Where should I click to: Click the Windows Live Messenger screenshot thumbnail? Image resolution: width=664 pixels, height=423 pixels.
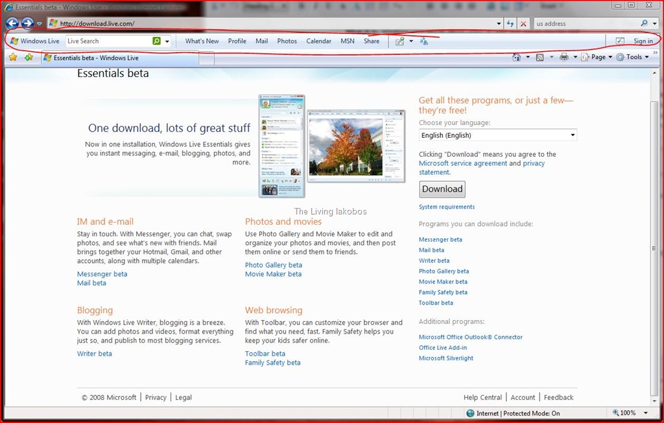click(281, 146)
